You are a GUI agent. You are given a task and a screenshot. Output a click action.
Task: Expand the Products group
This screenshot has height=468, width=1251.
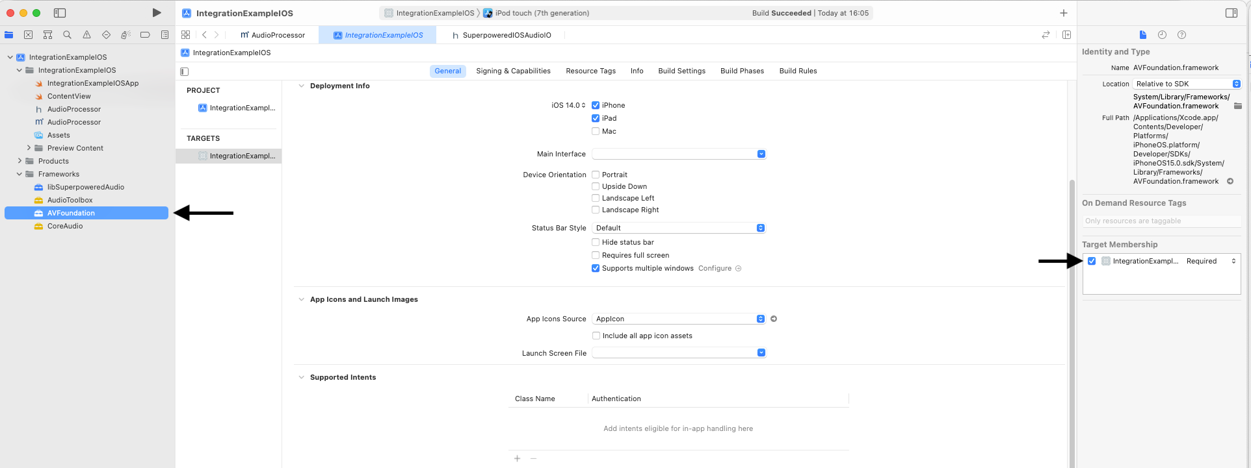[x=20, y=161]
